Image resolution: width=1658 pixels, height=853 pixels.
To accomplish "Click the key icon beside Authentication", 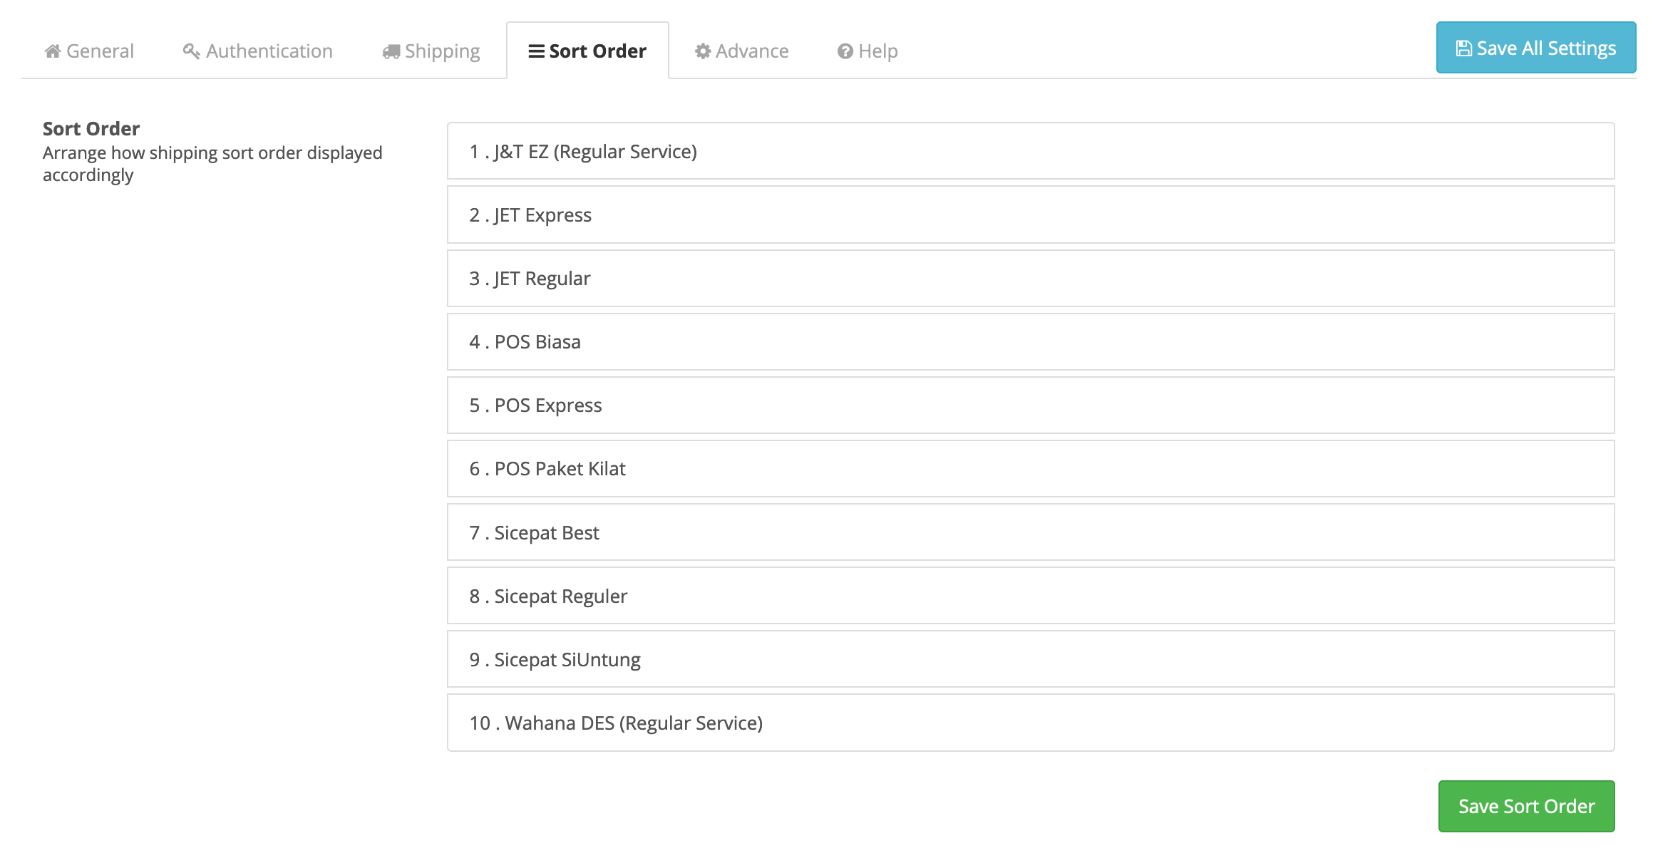I will [190, 51].
